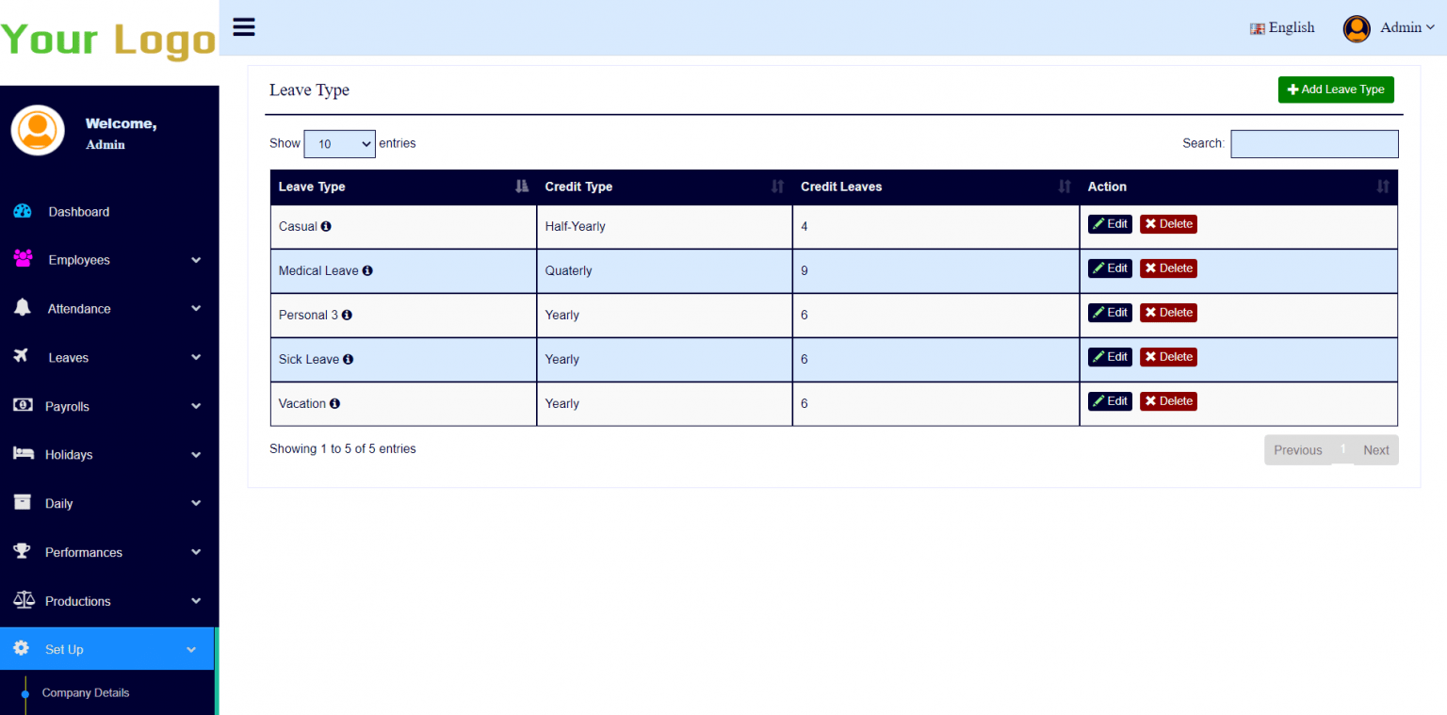Click the Add Leave Type button
The width and height of the screenshot is (1447, 715).
pyautogui.click(x=1336, y=89)
